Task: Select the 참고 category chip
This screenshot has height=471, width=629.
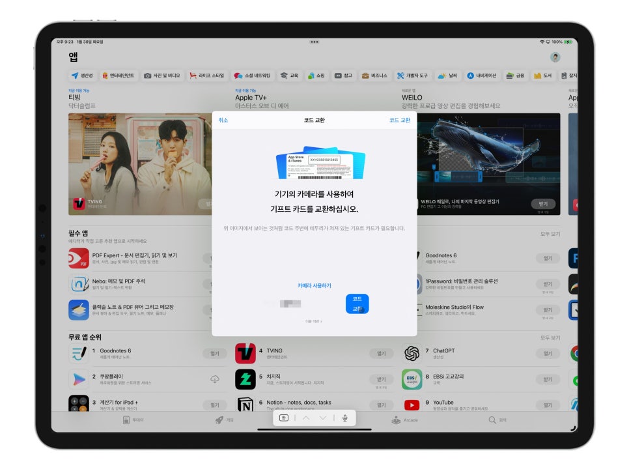Action: (343, 76)
